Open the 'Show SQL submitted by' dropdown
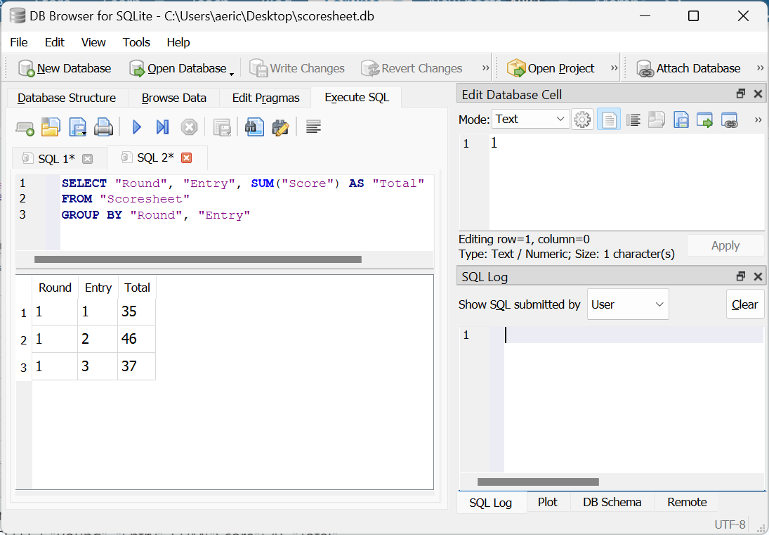The width and height of the screenshot is (769, 535). (x=628, y=304)
